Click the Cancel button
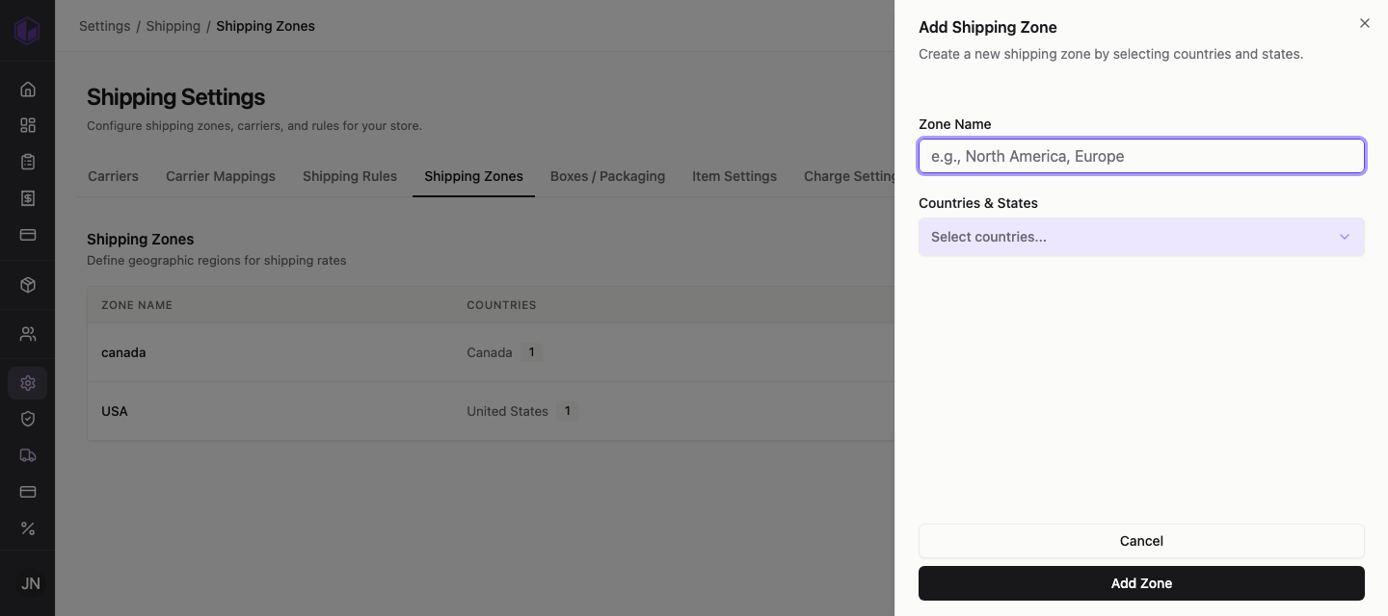Screen dimensions: 1388x616 coord(1141,541)
